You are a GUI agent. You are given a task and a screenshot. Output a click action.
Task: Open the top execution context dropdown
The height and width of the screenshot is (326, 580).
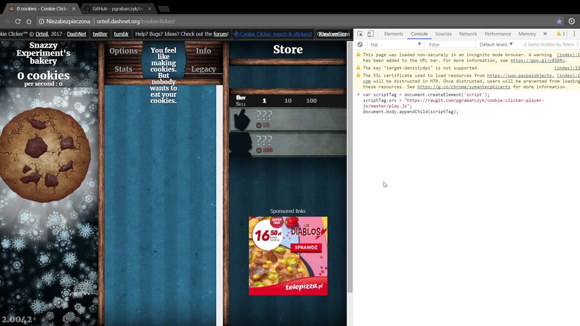tap(396, 44)
